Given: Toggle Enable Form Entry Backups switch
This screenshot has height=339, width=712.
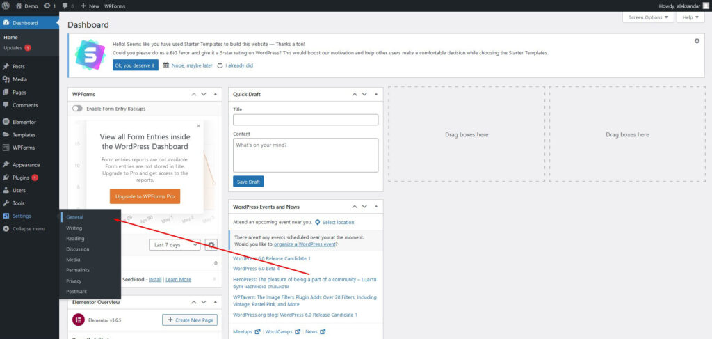Looking at the screenshot, I should coord(77,109).
